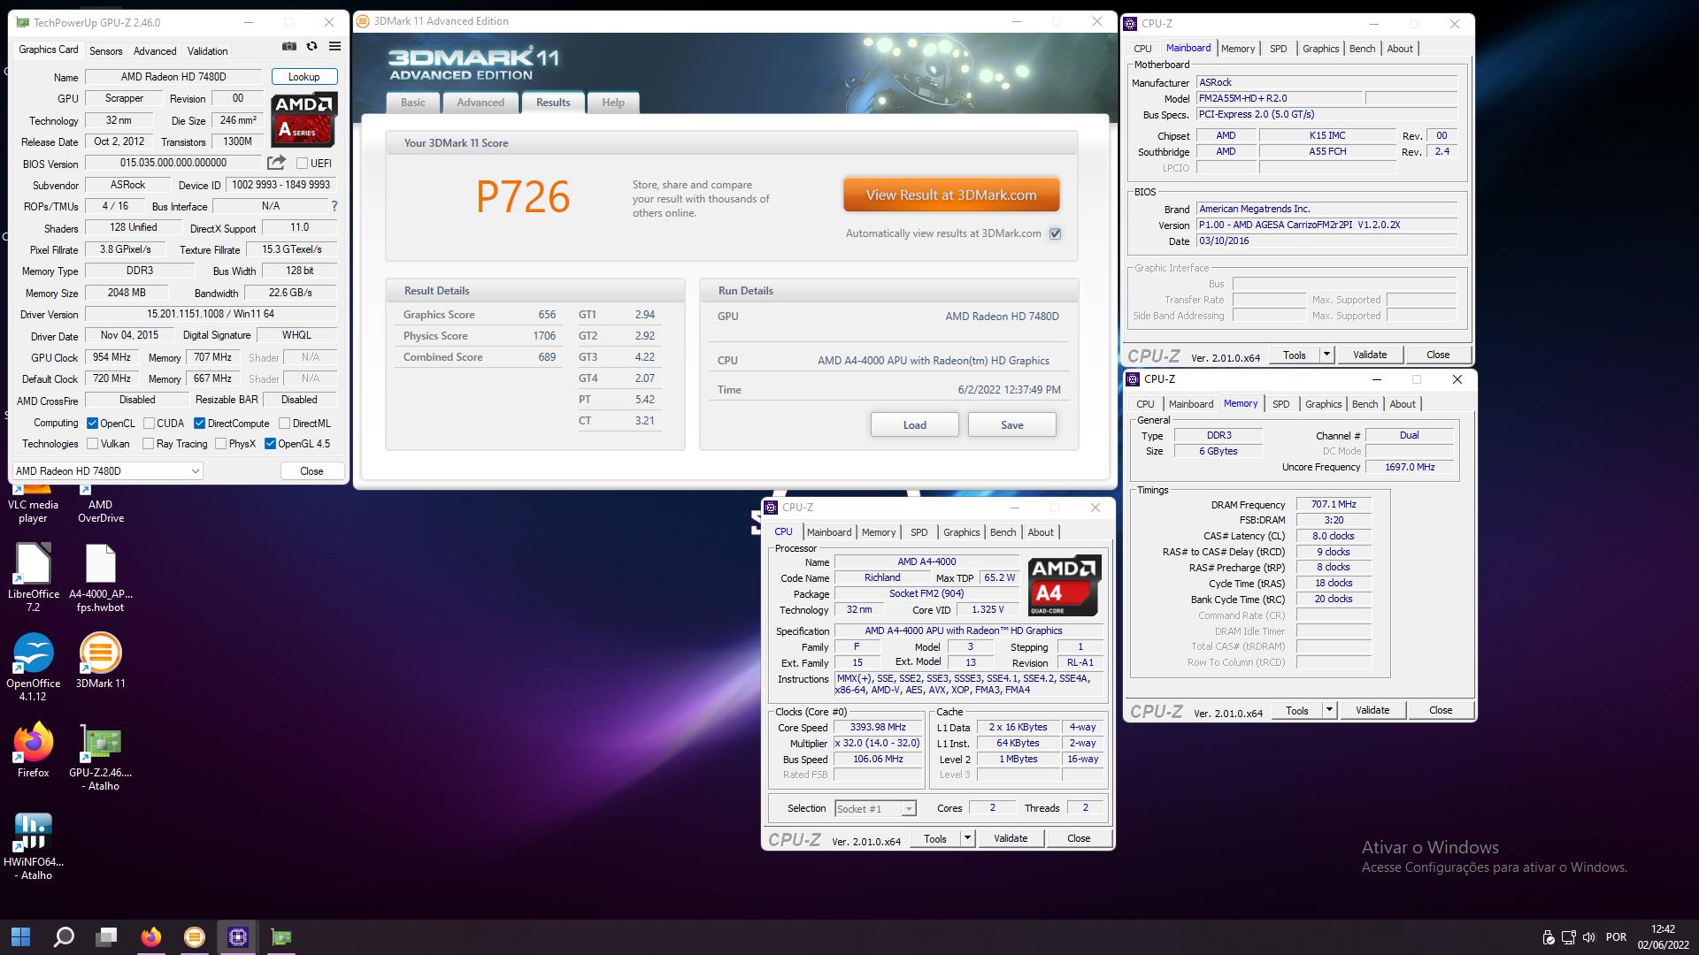Switch to 3DMark 11 on taskbar
Screen dimensions: 1699x955
[x=195, y=936]
